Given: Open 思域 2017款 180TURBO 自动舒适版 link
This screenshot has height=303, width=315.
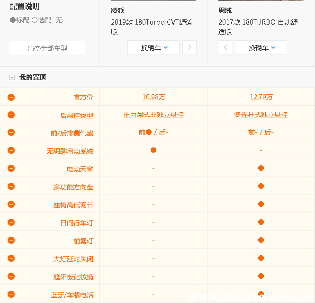Looking at the screenshot, I should pyautogui.click(x=258, y=27).
